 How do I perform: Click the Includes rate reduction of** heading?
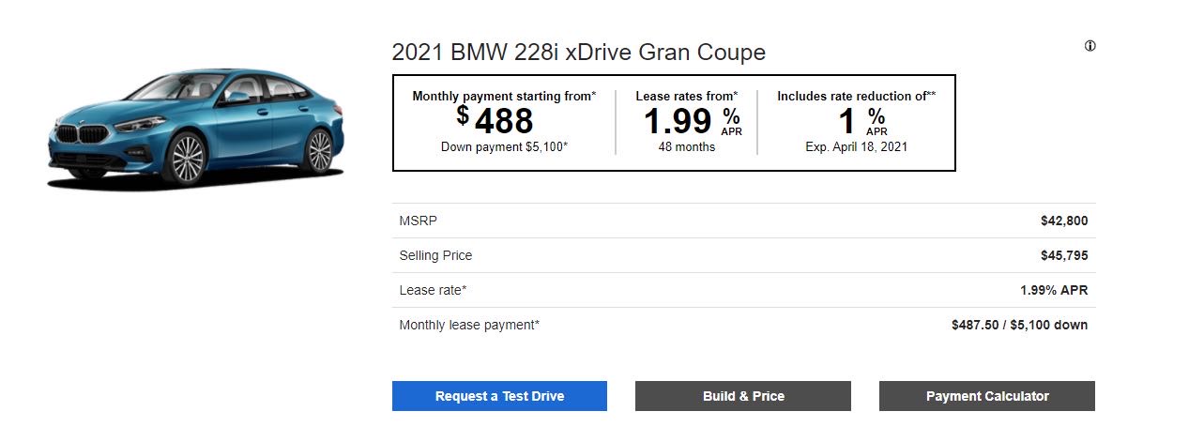(856, 96)
